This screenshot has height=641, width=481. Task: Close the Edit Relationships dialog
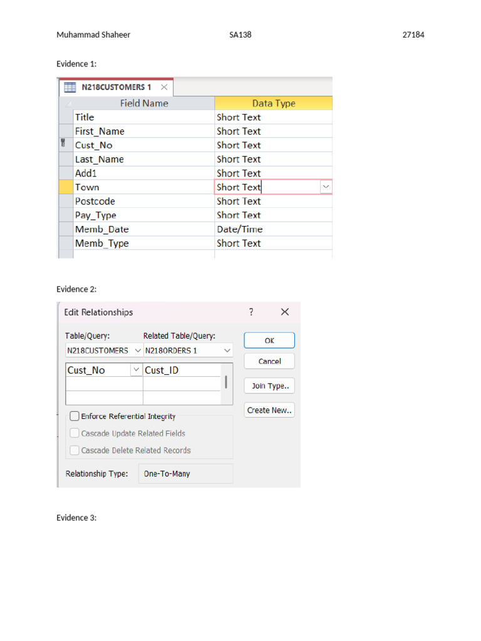pos(285,312)
